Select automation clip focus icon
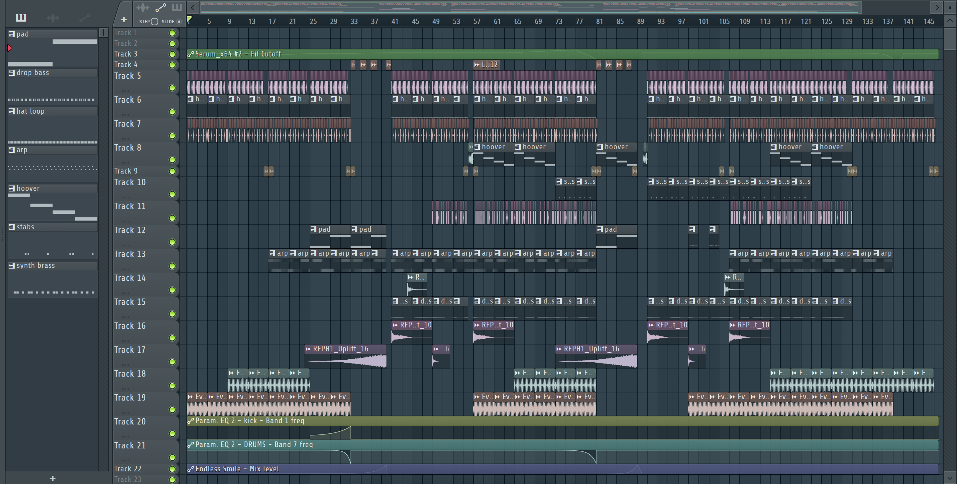 pyautogui.click(x=160, y=7)
